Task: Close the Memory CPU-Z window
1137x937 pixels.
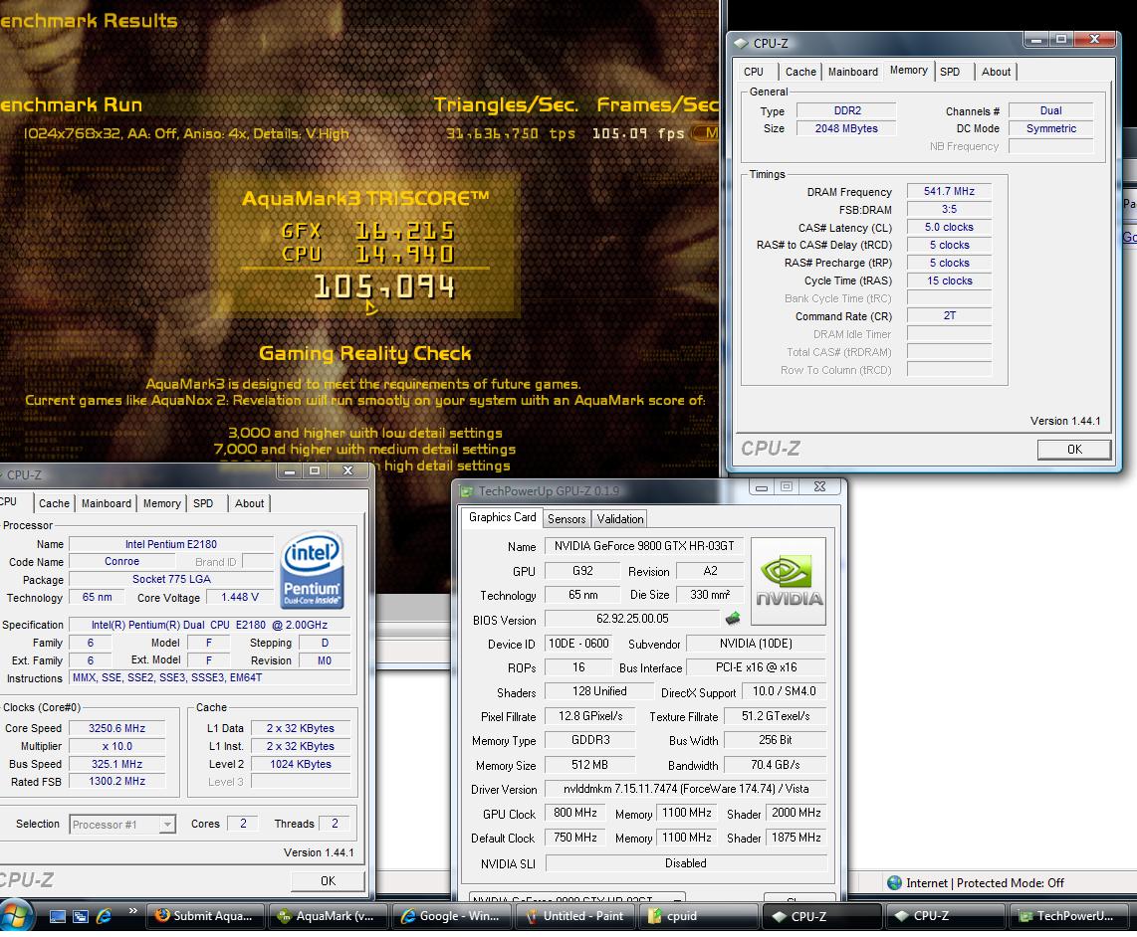Action: [x=1095, y=39]
